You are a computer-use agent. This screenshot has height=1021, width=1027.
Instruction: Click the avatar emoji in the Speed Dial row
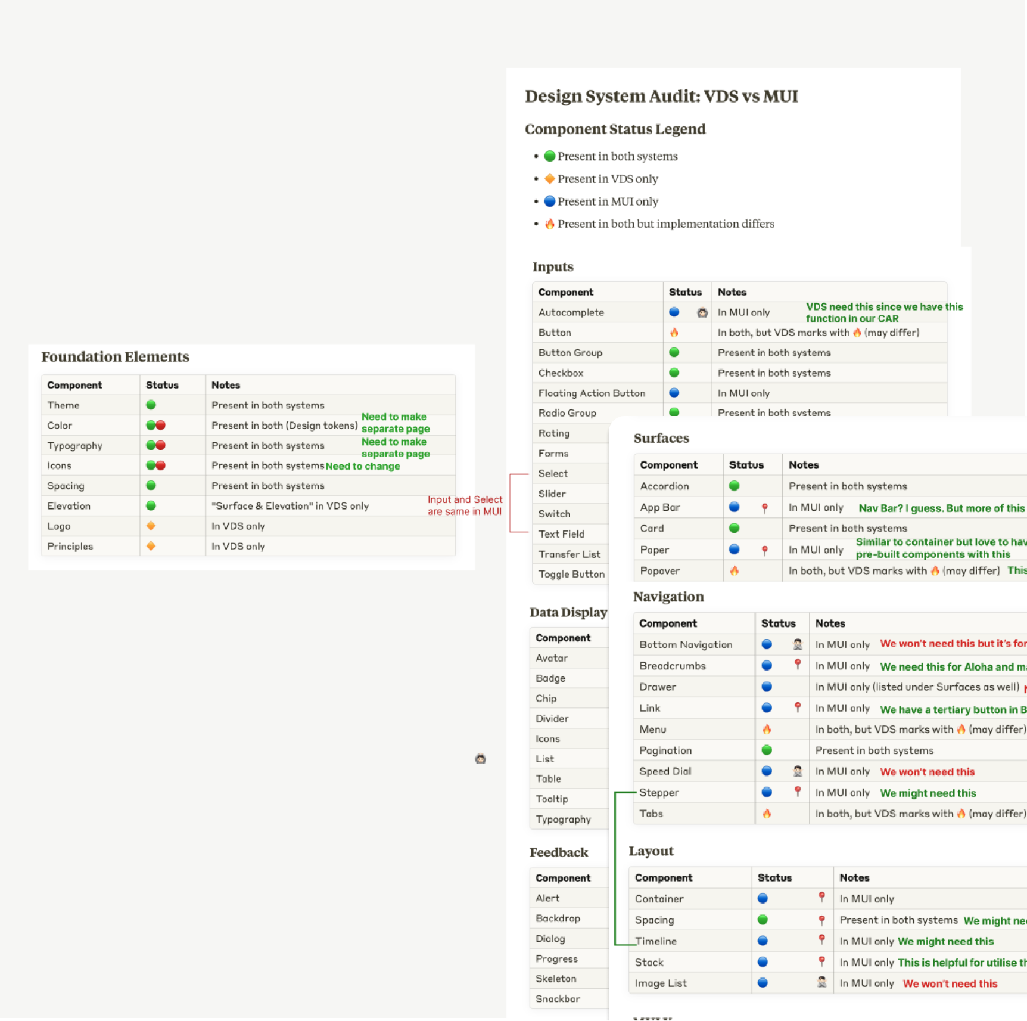(798, 771)
